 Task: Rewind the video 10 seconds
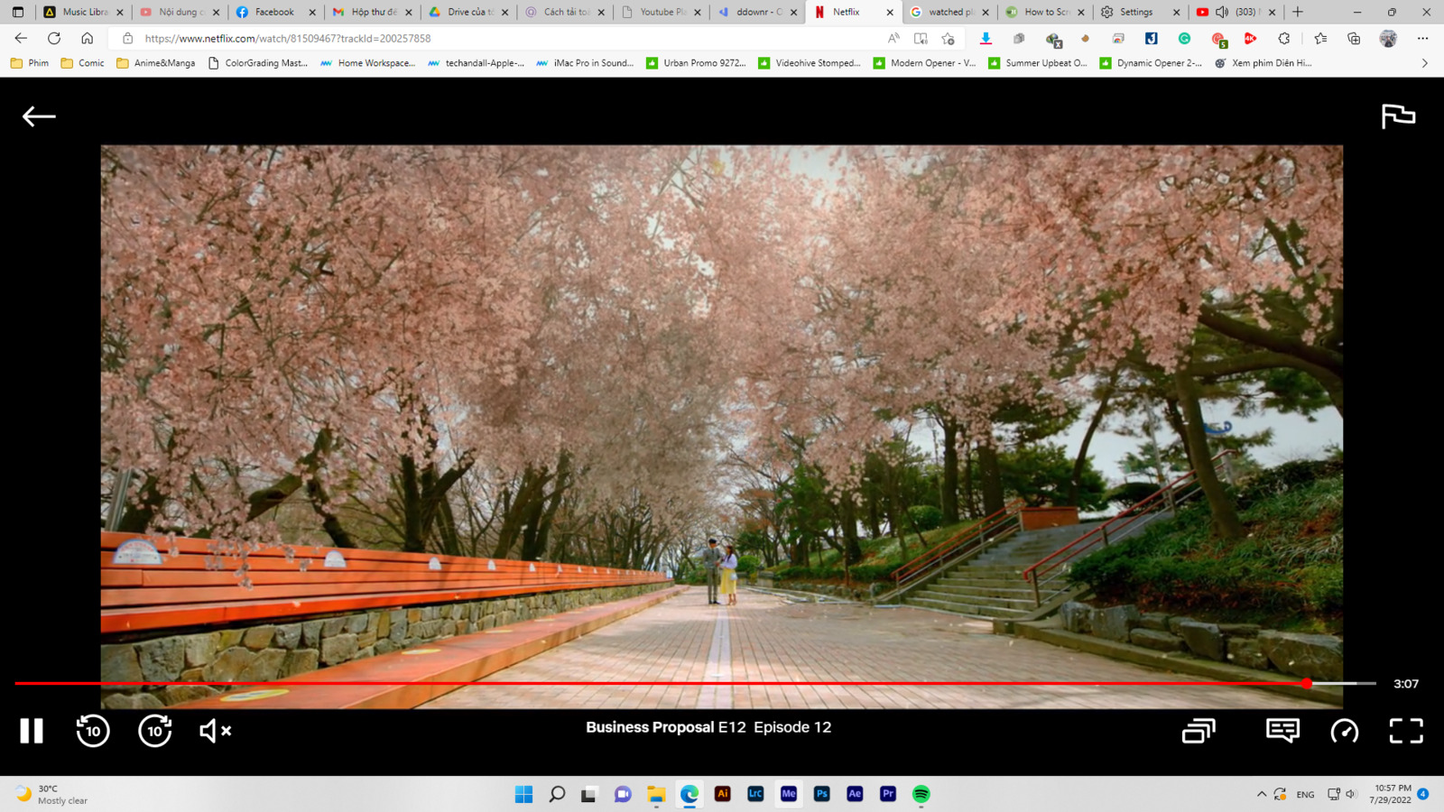coord(93,731)
